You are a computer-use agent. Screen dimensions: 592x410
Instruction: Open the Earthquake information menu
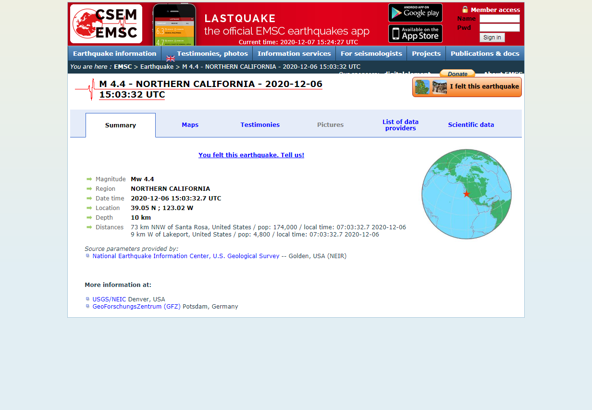tap(114, 53)
